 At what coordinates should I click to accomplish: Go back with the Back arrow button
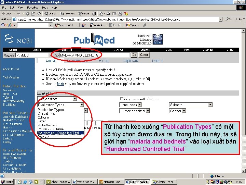pyautogui.click(x=6, y=13)
